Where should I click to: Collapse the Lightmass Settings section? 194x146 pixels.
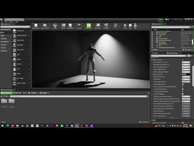(x=152, y=60)
